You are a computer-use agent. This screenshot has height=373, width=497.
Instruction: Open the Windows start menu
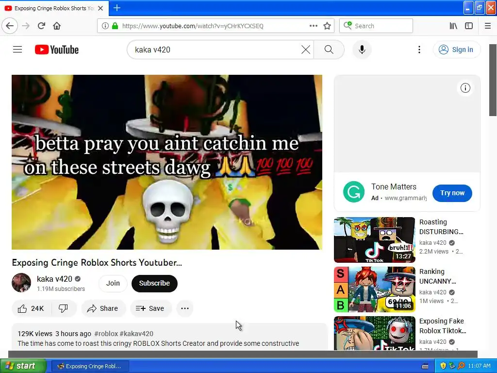coord(23,366)
